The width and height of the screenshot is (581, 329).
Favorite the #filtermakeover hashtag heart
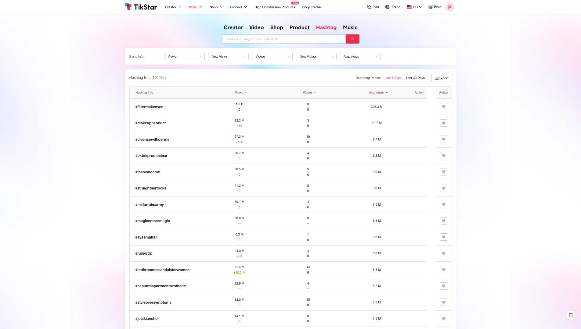click(x=443, y=107)
